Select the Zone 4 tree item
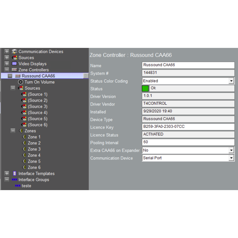The width and height of the screenshot is (238, 238). click(x=34, y=155)
